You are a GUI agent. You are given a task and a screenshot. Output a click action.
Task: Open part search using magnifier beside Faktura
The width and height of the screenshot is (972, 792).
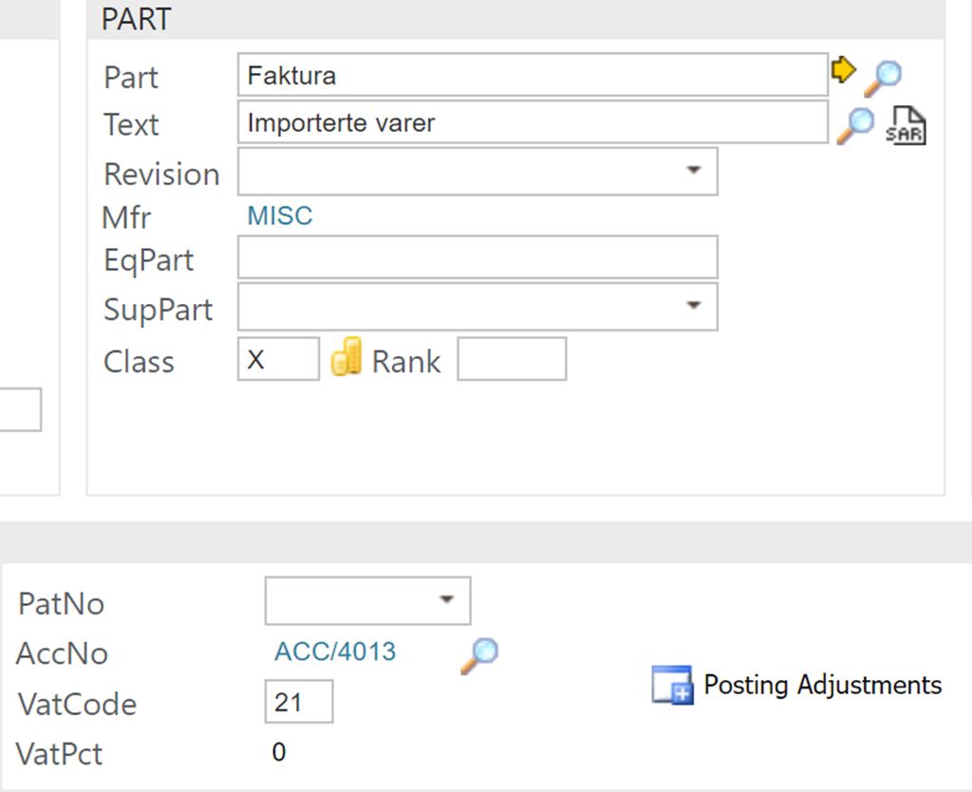882,77
